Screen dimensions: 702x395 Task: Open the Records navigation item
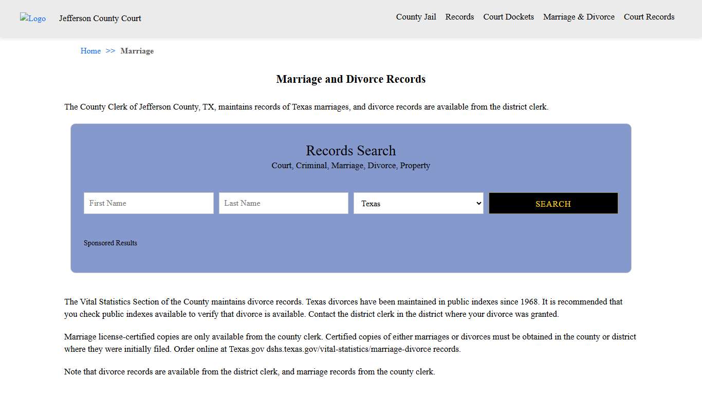click(459, 17)
